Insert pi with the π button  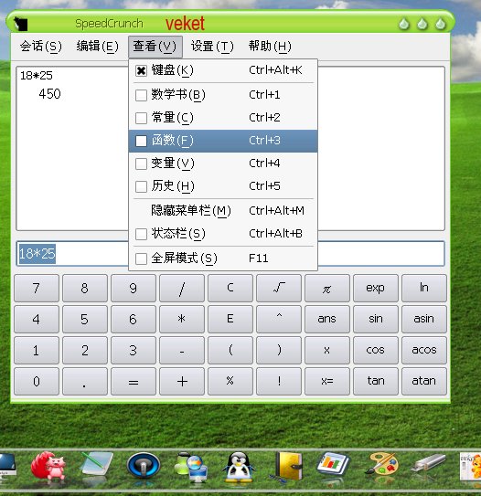(x=327, y=288)
